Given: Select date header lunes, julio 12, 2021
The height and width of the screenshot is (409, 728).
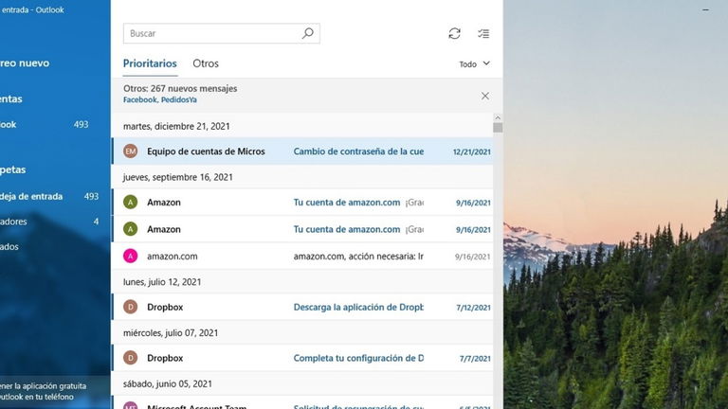Looking at the screenshot, I should 162,282.
